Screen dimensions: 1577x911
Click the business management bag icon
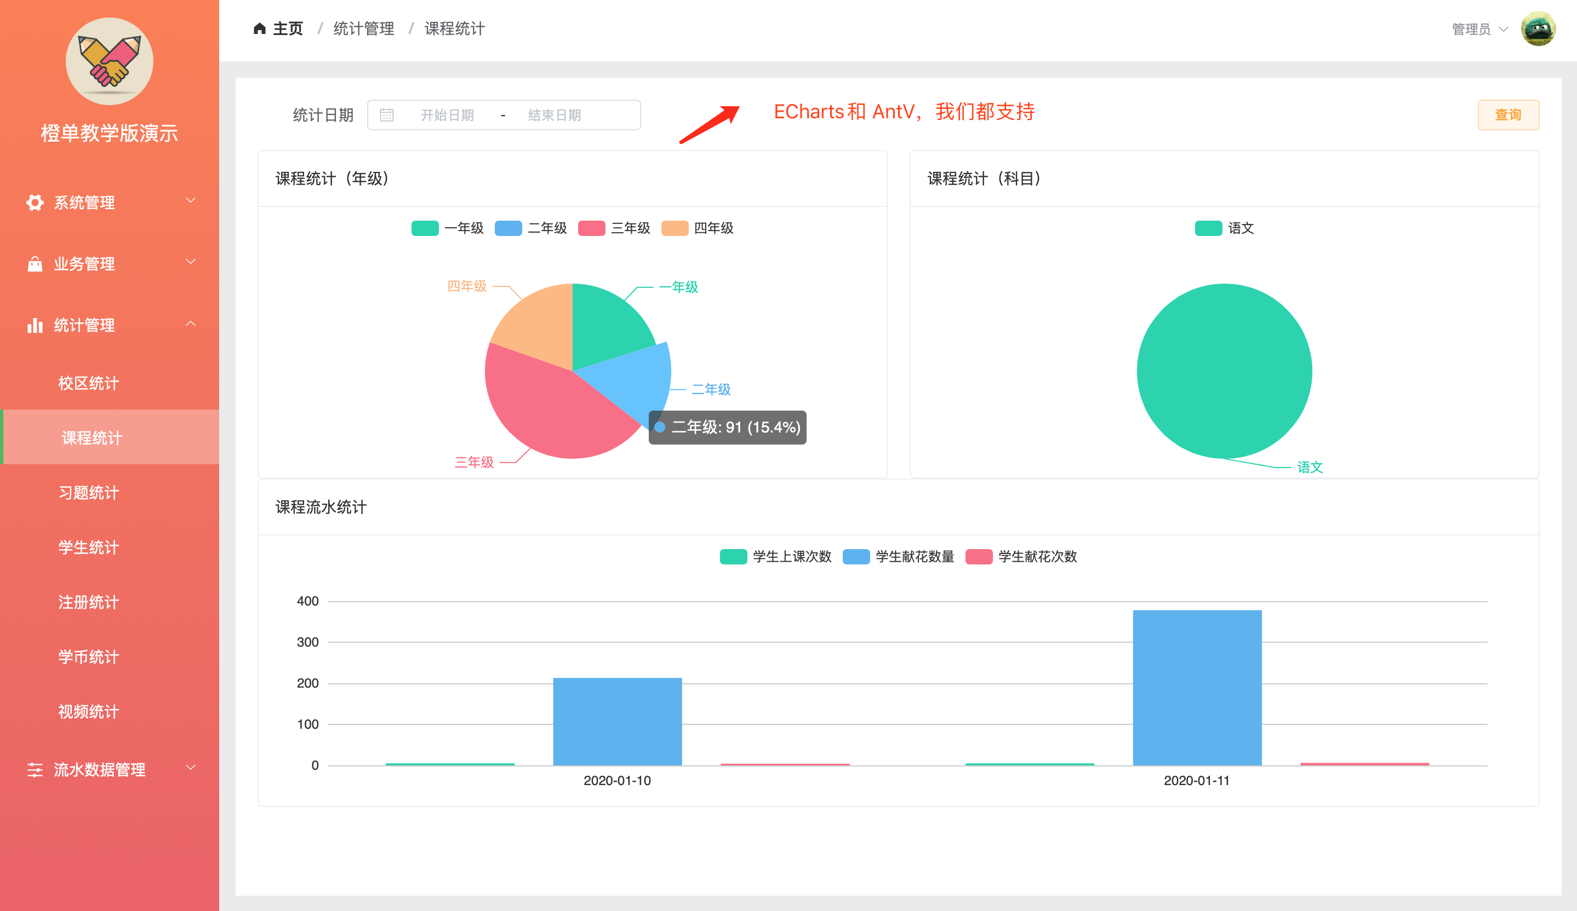(x=35, y=264)
